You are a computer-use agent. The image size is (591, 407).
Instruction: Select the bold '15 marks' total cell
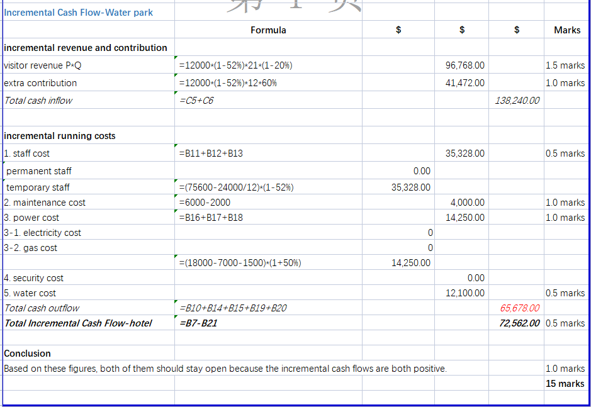[565, 384]
